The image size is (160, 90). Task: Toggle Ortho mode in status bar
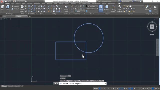tap(109, 88)
